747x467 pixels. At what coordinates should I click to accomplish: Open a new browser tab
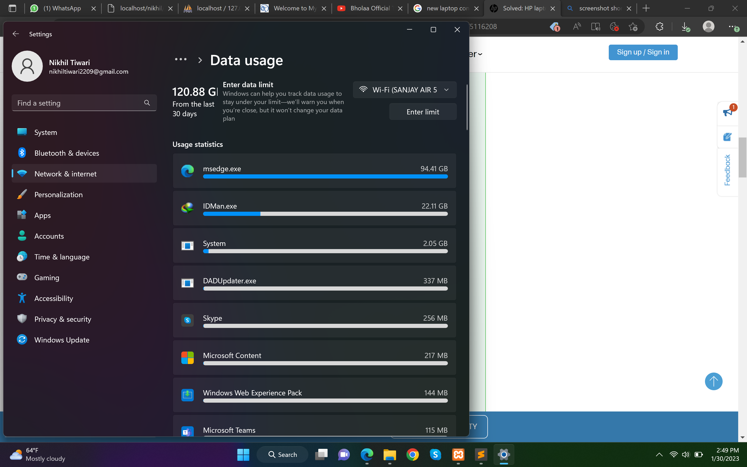coord(646,8)
